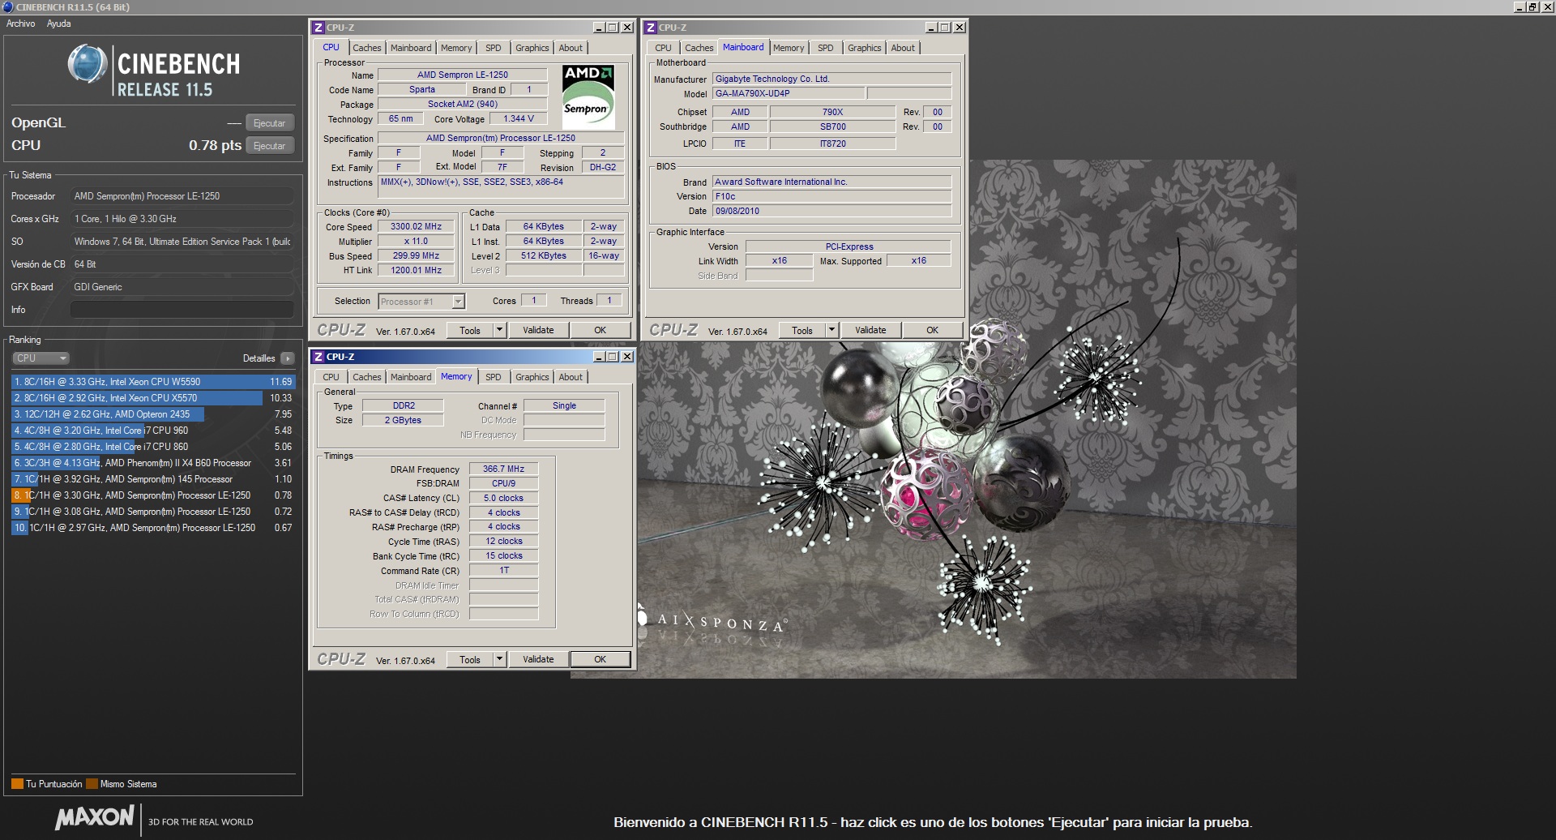Click Validate in the Mainboard CPU-Z window
This screenshot has width=1556, height=840.
(x=870, y=330)
